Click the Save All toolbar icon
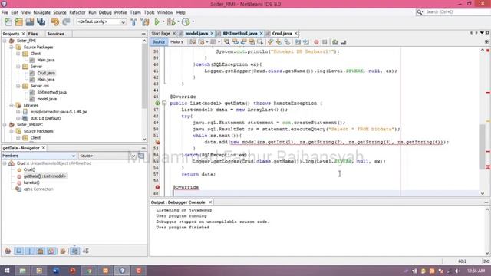The width and height of the screenshot is (491, 276). [x=41, y=22]
